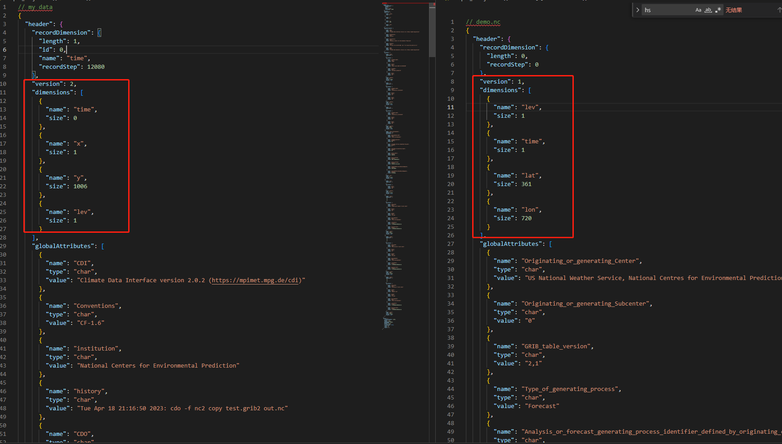Toggle Match Whole Word in find widget

coord(708,10)
